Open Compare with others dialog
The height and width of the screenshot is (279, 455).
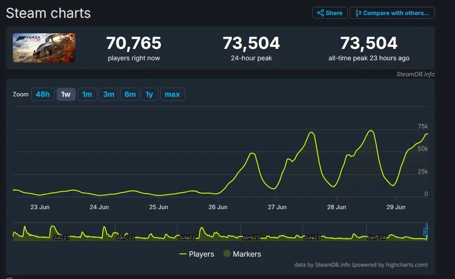point(392,13)
